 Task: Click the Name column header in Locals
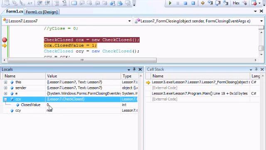pyautogui.click(x=24, y=76)
